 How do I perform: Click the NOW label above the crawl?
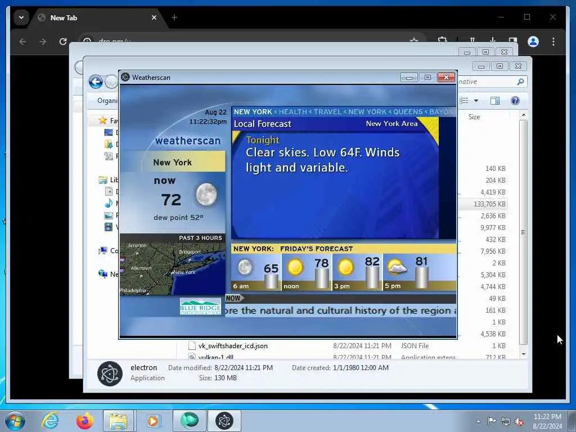pyautogui.click(x=233, y=298)
